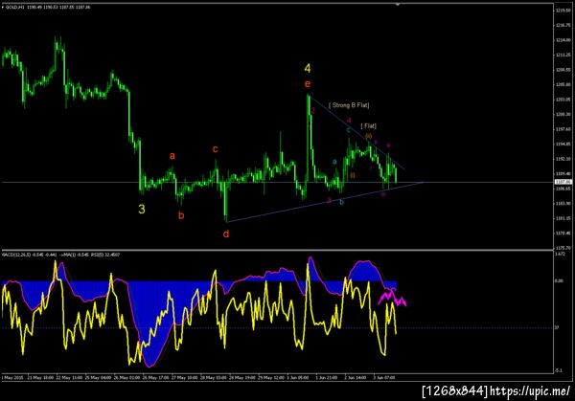
Task: Click the 21 May 10:00 time label
Action: point(40,377)
